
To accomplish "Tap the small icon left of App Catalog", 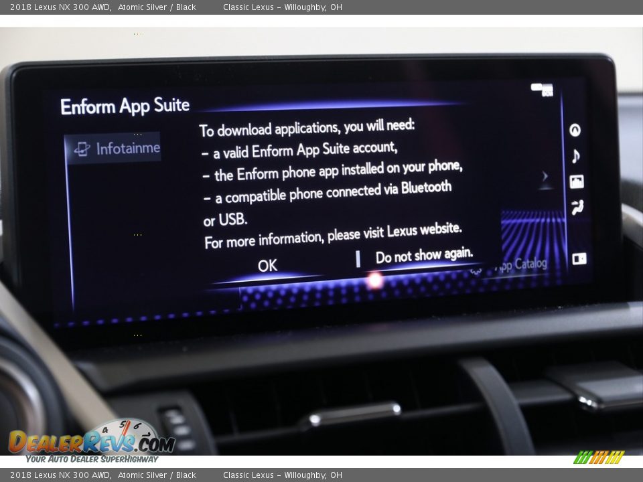I will pyautogui.click(x=476, y=270).
